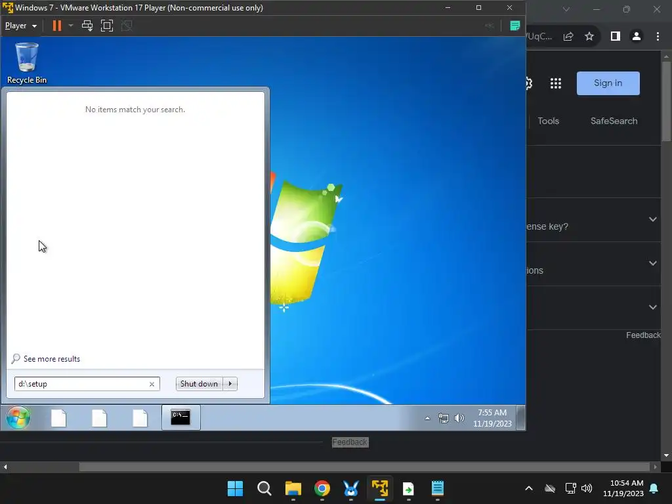Pause the virtual machine with the orange icon

(x=56, y=26)
